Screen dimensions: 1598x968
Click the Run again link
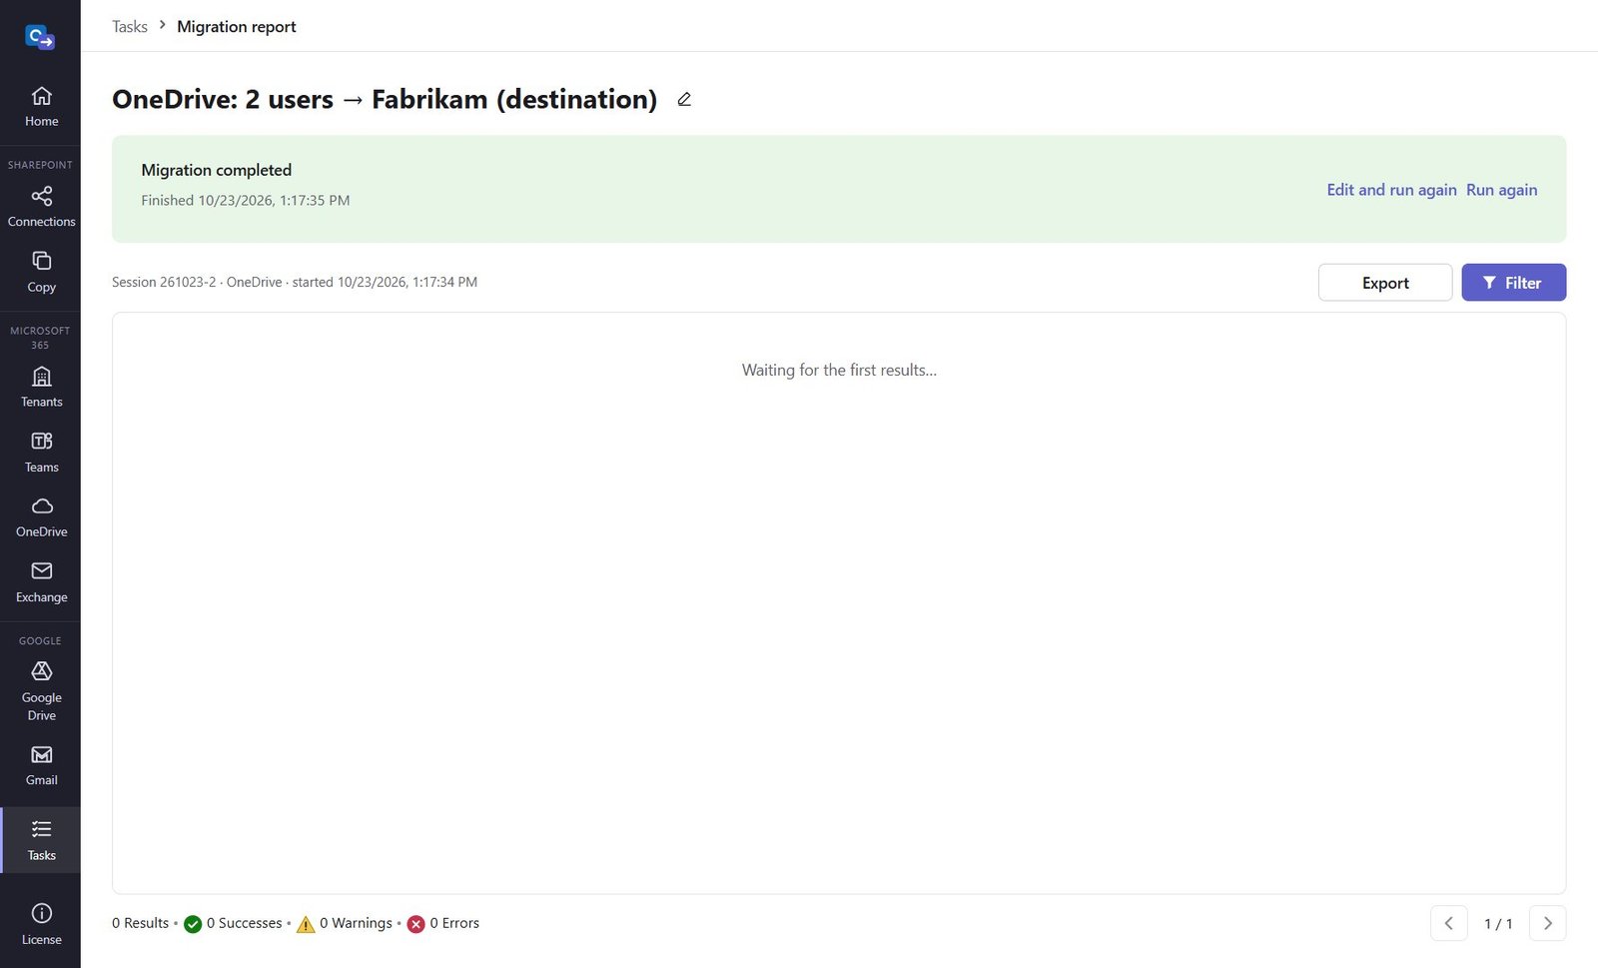[1501, 190]
